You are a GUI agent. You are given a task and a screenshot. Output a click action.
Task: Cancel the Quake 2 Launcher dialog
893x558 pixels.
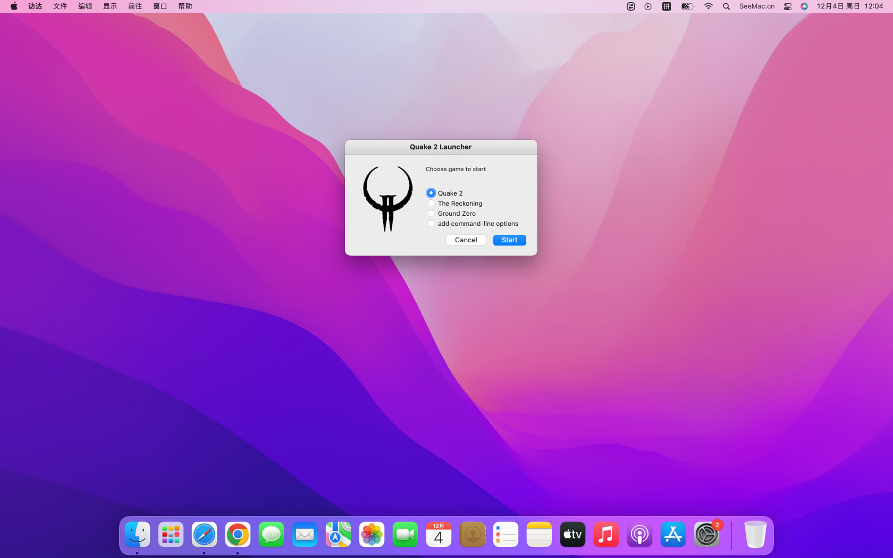[x=466, y=240]
